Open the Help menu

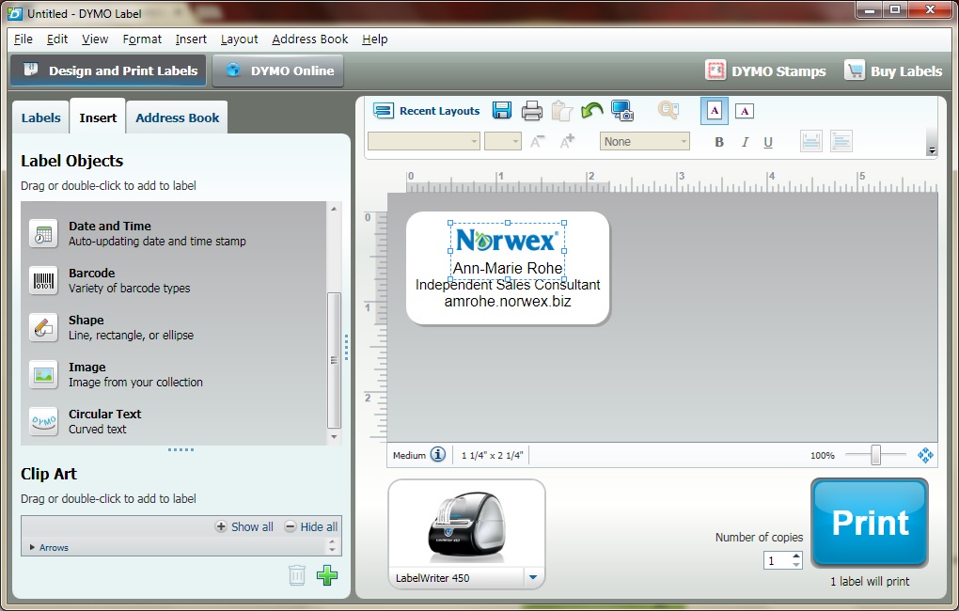(x=374, y=39)
